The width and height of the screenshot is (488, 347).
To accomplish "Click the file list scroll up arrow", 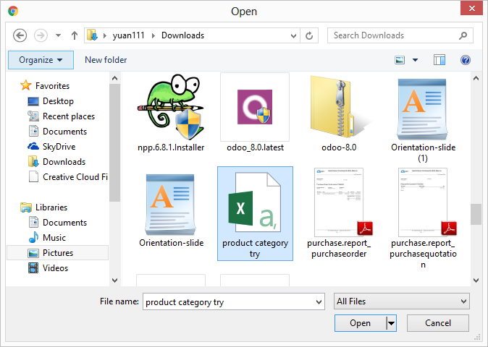I will 476,78.
